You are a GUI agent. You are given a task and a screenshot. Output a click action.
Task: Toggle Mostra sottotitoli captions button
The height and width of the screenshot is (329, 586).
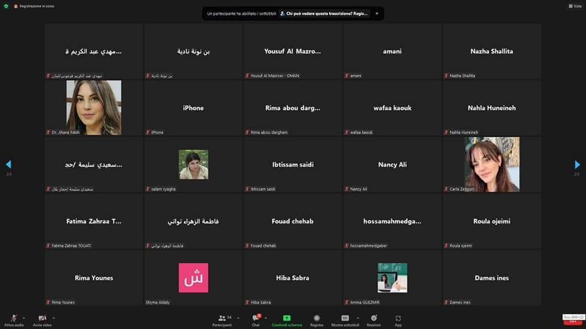pyautogui.click(x=345, y=320)
